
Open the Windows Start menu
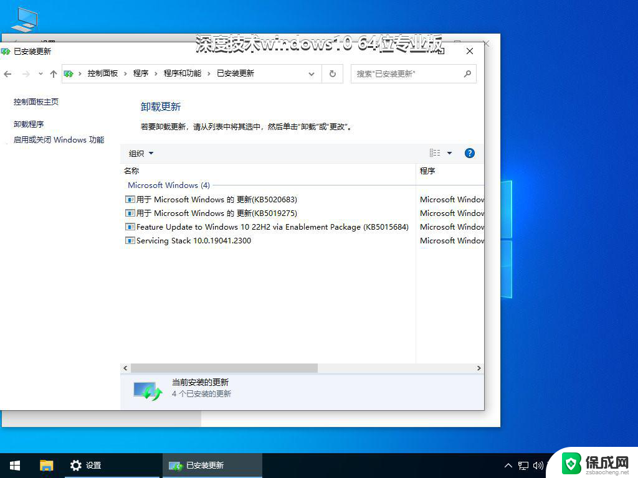click(15, 466)
